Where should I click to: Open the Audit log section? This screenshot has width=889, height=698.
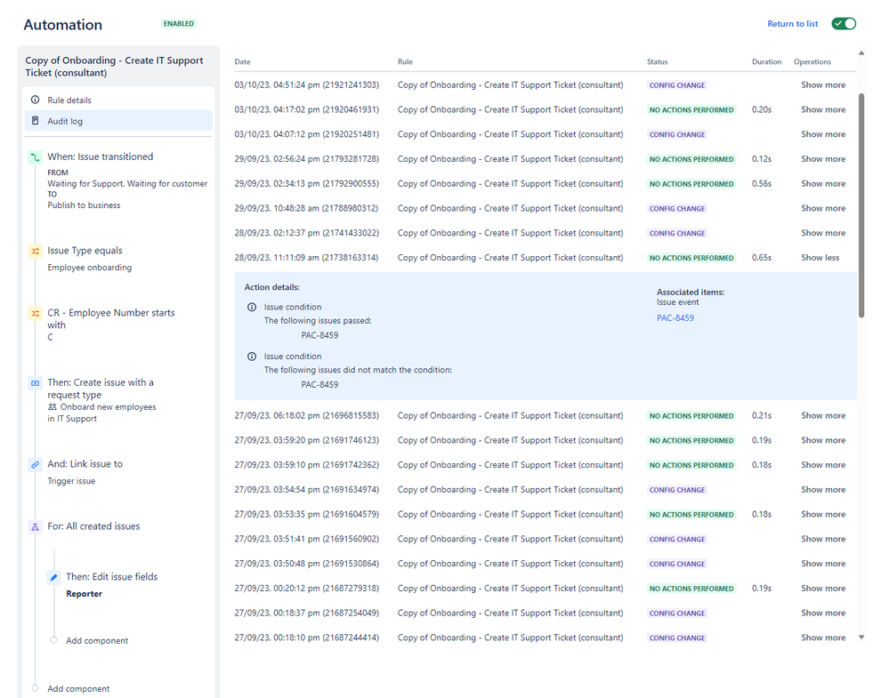pyautogui.click(x=118, y=121)
